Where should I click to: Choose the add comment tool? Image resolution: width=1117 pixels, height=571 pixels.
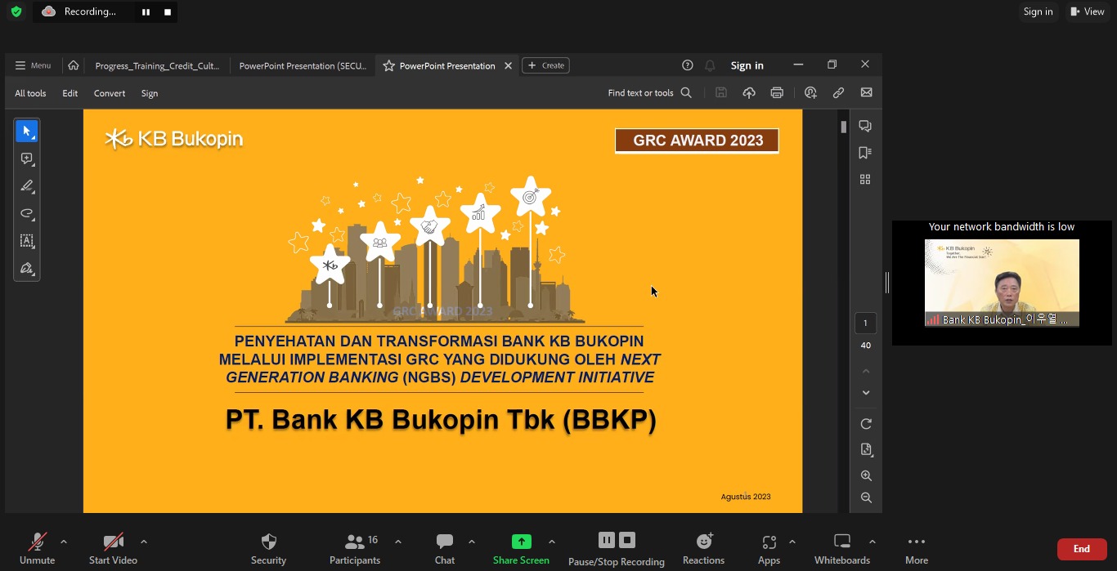(26, 158)
